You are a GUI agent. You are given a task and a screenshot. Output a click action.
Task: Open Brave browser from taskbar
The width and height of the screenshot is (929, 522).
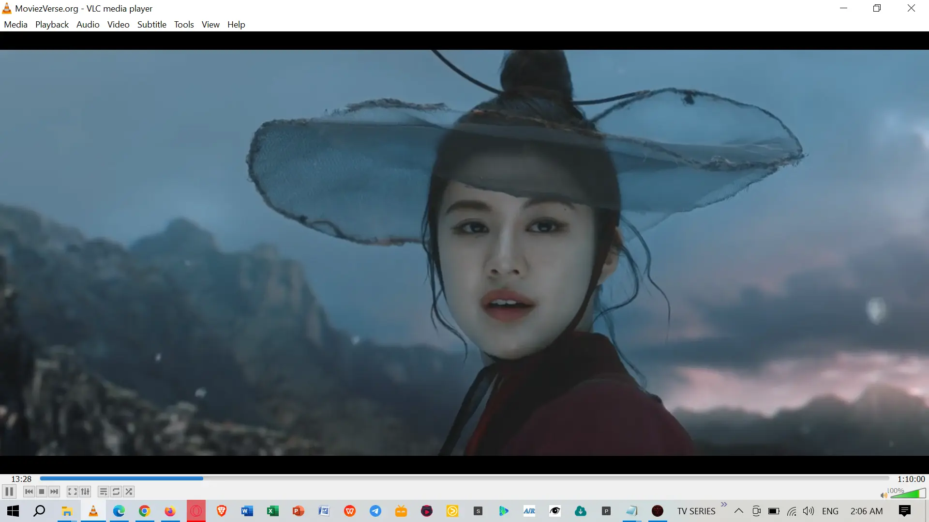[222, 511]
